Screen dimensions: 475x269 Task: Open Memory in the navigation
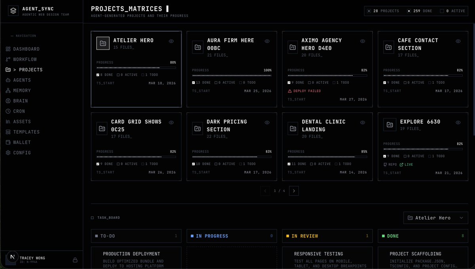coord(22,90)
